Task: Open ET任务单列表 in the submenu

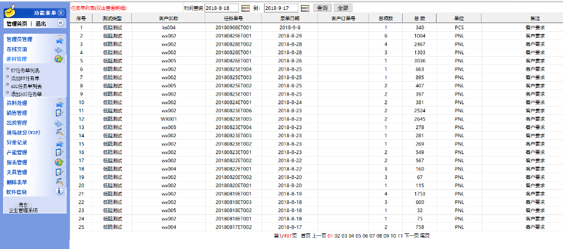Action: [x=25, y=71]
